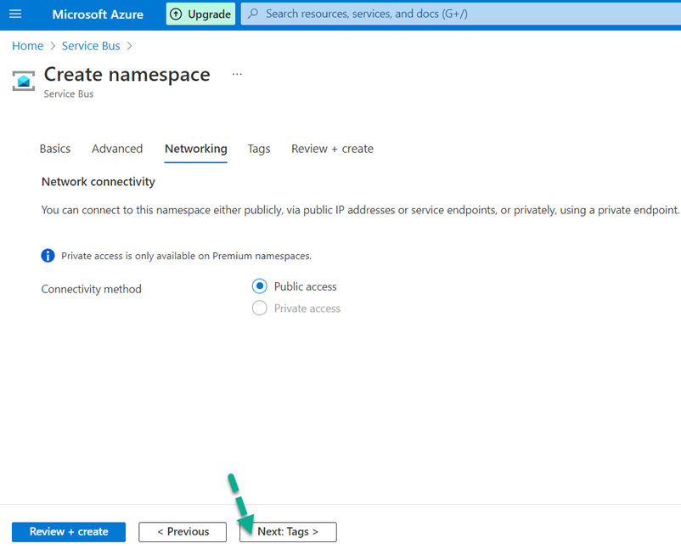The height and width of the screenshot is (549, 681).
Task: Click the Premium namespaces info icon
Action: coord(48,255)
